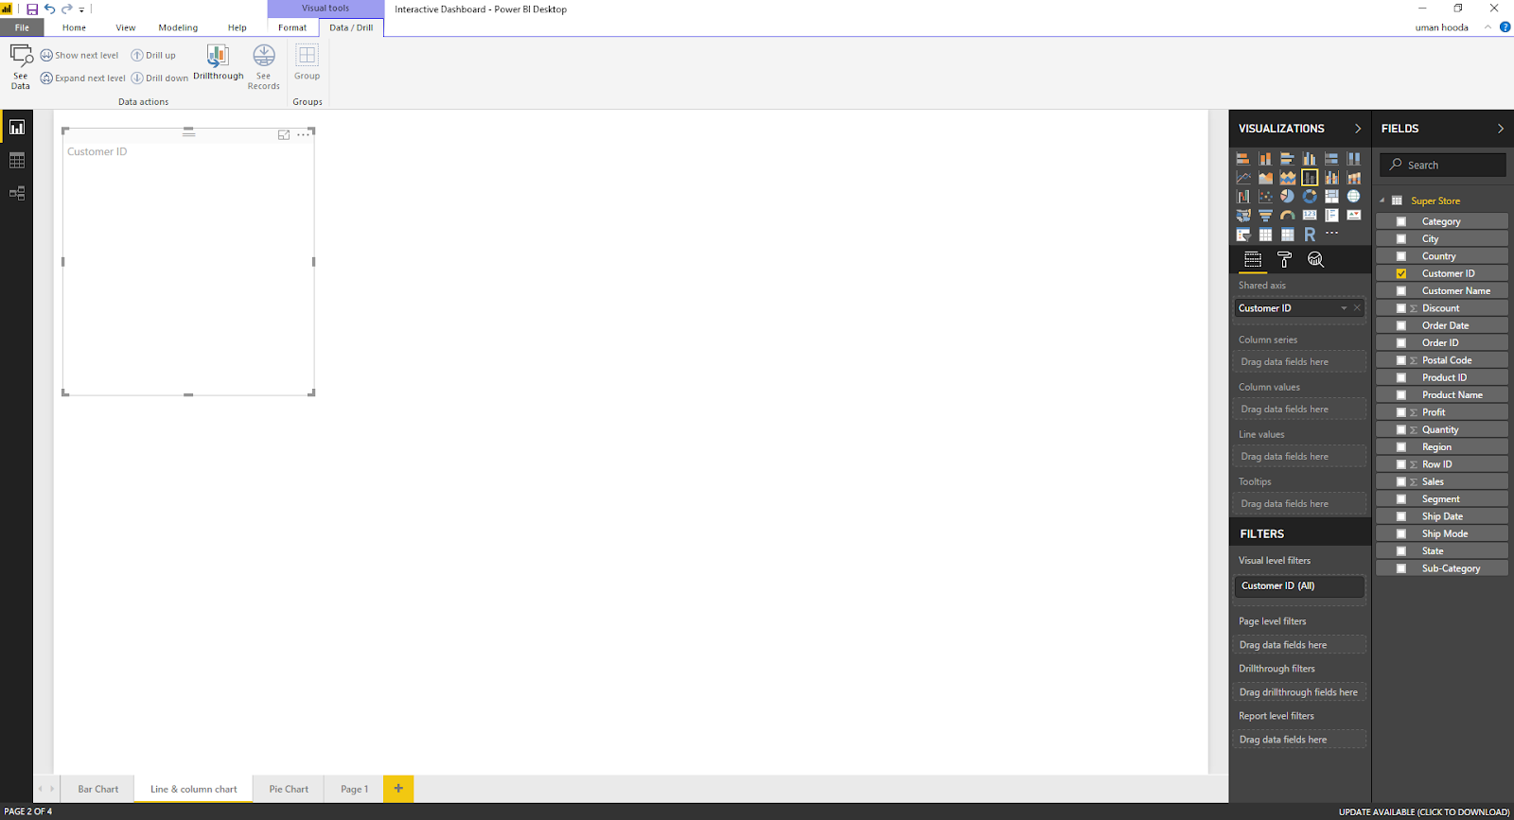This screenshot has width=1514, height=820.
Task: Click Expand next level
Action: 83,79
